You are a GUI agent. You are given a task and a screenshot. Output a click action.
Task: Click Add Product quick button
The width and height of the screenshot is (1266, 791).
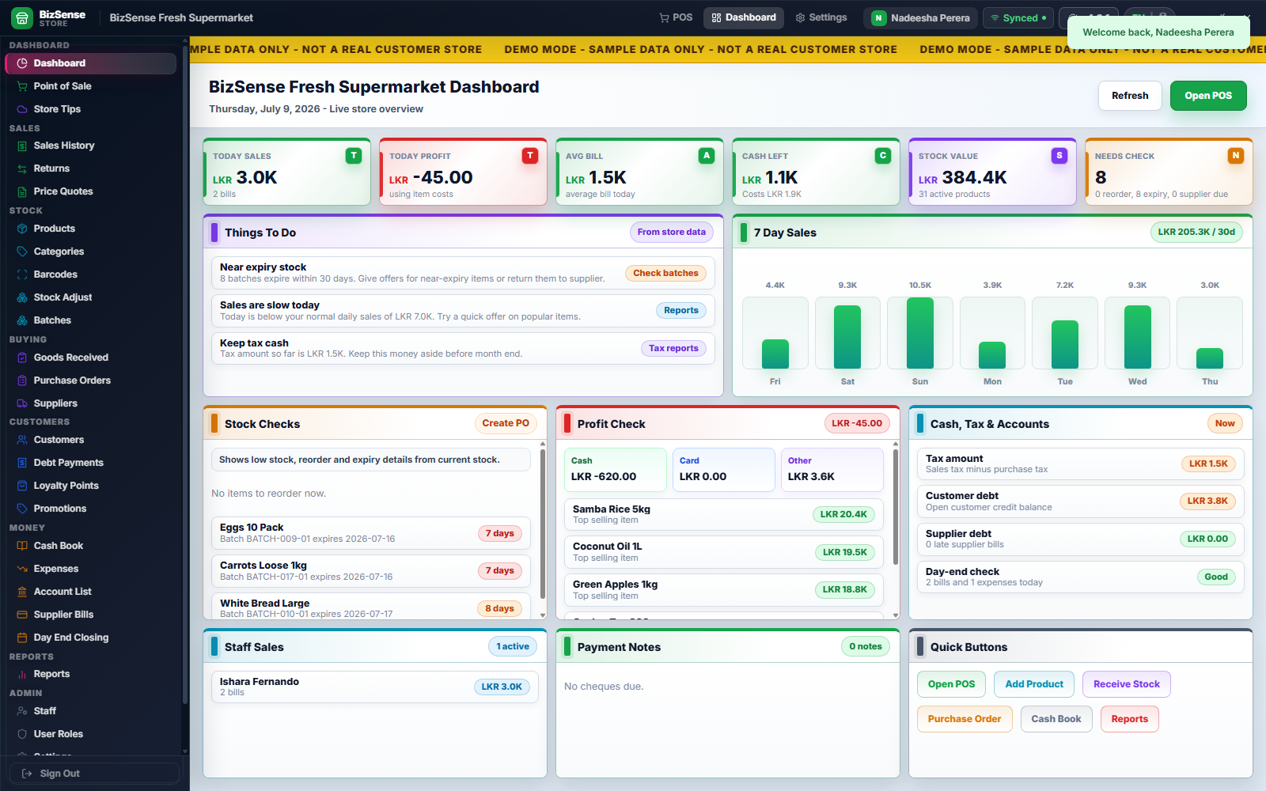pyautogui.click(x=1034, y=684)
